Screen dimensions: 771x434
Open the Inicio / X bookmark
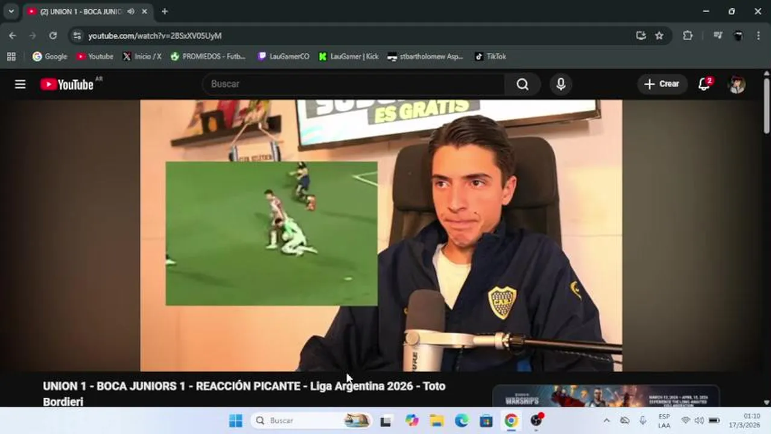142,56
